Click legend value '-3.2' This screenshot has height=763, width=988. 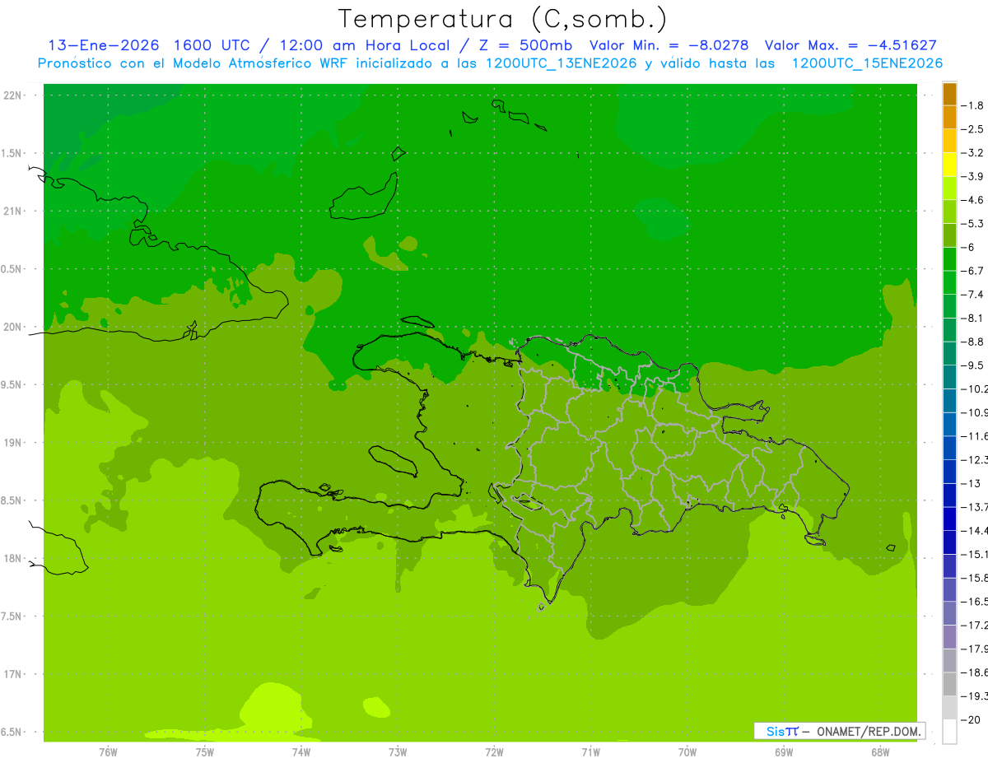[973, 153]
